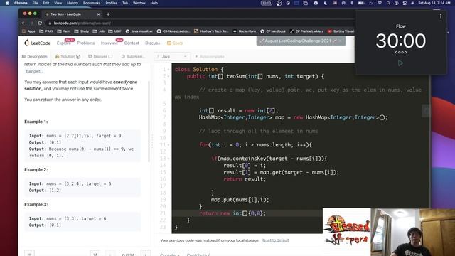Open the Flow timer three-dot menu
The height and width of the screenshot is (256, 455).
pyautogui.click(x=441, y=16)
